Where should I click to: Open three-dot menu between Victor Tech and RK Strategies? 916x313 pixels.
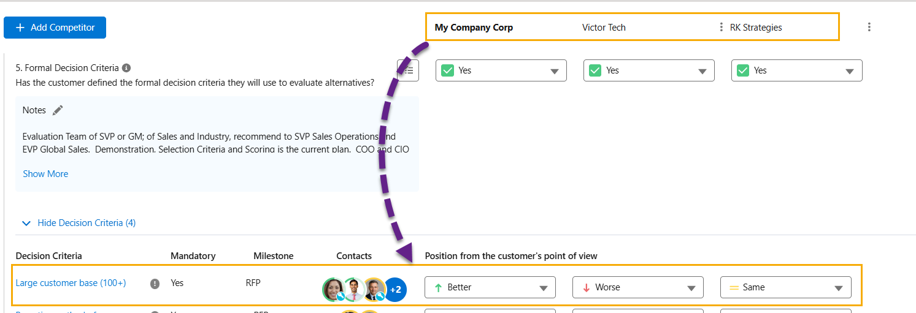[x=721, y=28]
